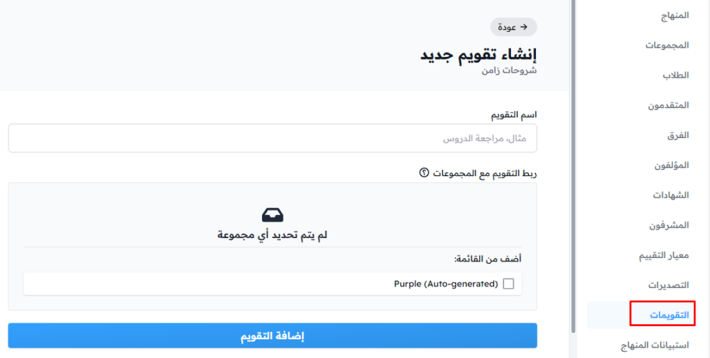Viewport: 710px width, 358px height.
Task: Open استبيانات المنهاج sidebar item
Action: pyautogui.click(x=655, y=346)
